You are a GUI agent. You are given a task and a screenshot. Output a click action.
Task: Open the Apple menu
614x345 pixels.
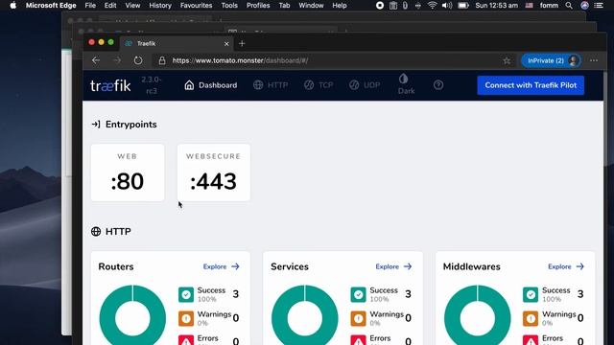pos(12,6)
